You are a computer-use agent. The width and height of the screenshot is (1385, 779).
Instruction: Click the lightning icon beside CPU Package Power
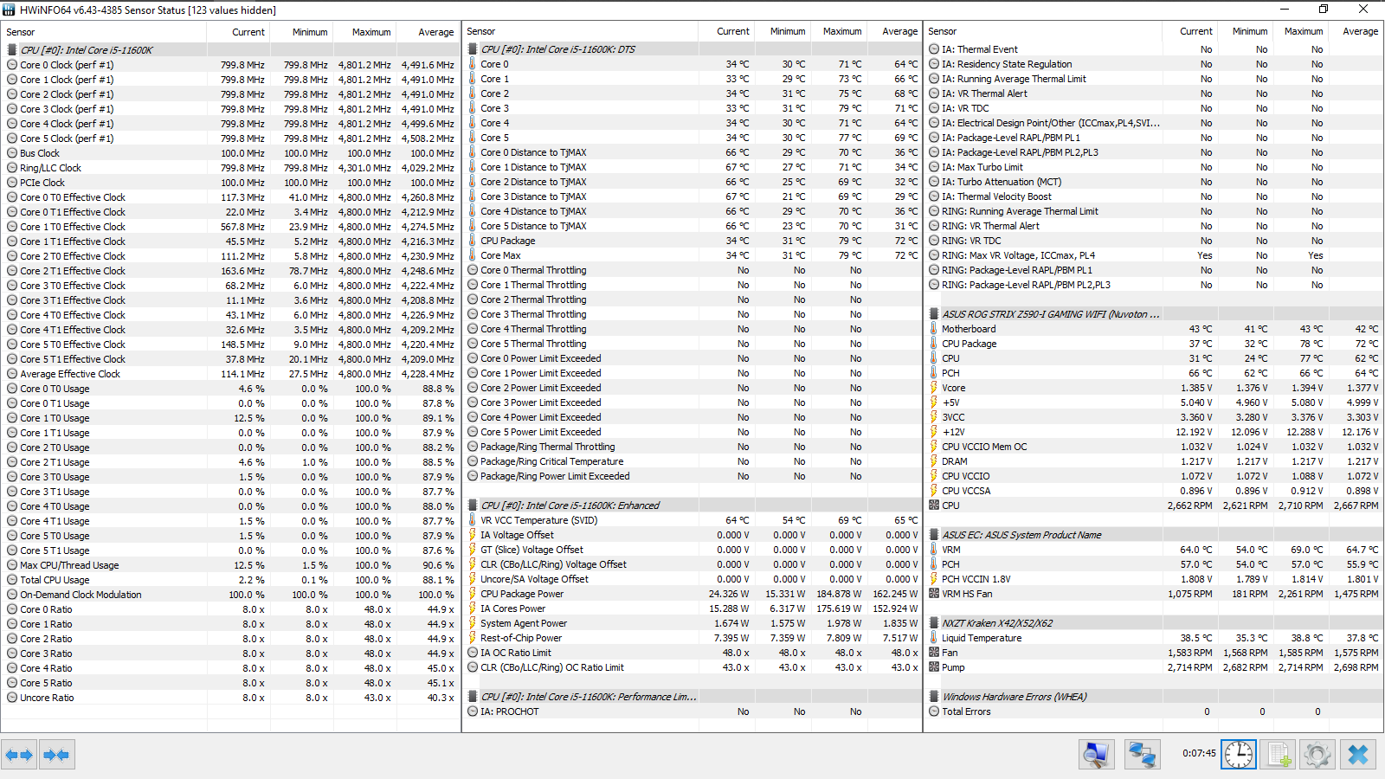point(473,594)
